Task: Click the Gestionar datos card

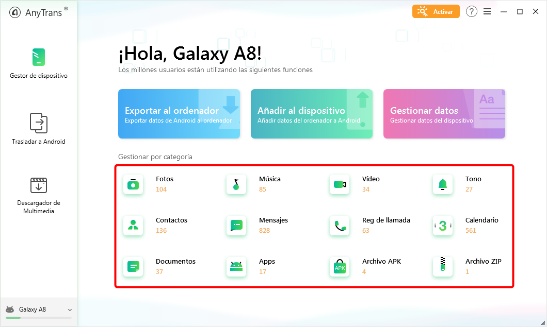Action: (444, 114)
